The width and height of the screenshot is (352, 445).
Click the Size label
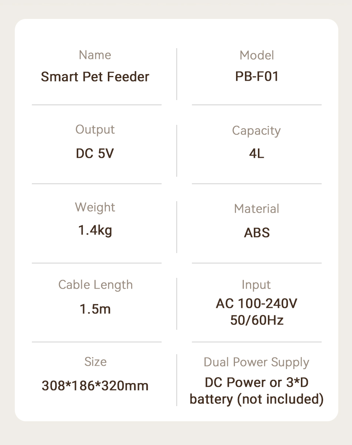(95, 362)
